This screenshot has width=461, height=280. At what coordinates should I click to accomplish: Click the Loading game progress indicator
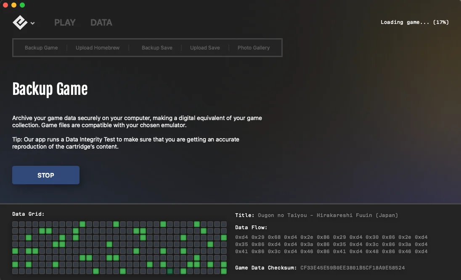coord(414,22)
